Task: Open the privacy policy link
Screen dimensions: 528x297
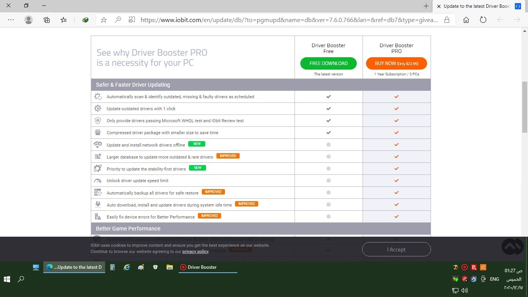Action: [x=196, y=251]
